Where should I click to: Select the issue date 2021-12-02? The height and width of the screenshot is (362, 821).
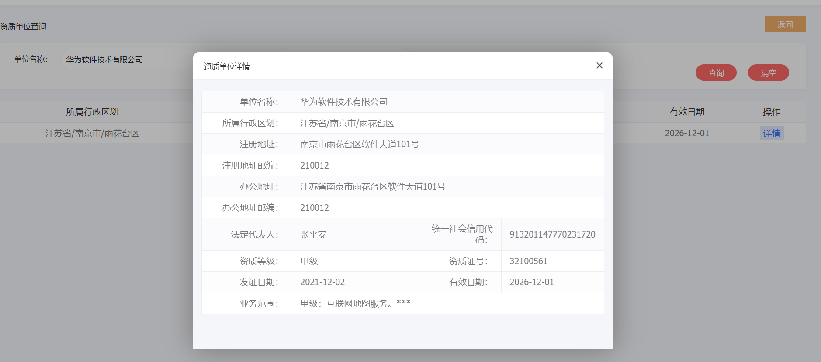click(x=322, y=282)
